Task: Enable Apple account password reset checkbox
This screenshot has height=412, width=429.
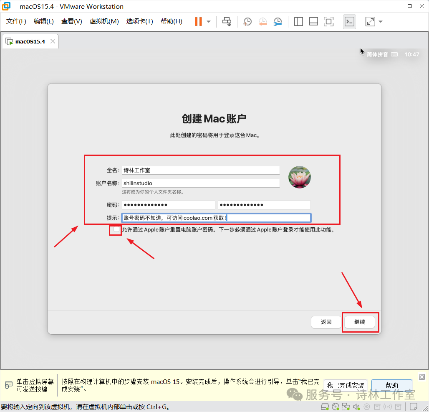Action: click(x=116, y=229)
